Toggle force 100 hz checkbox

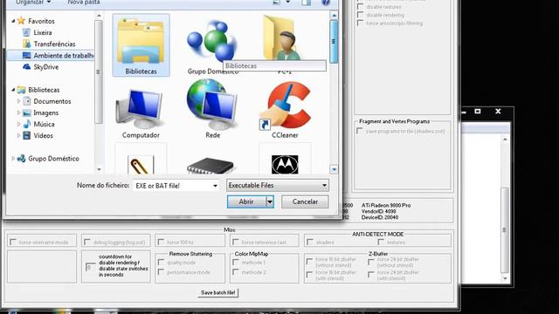tap(161, 242)
